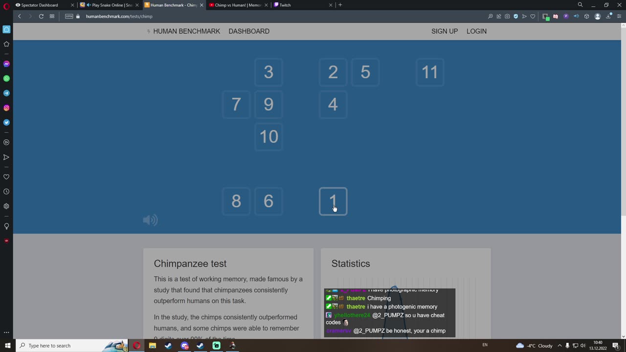Click HUMAN BENCHMARK logo link
This screenshot has height=352, width=626.
click(x=183, y=31)
